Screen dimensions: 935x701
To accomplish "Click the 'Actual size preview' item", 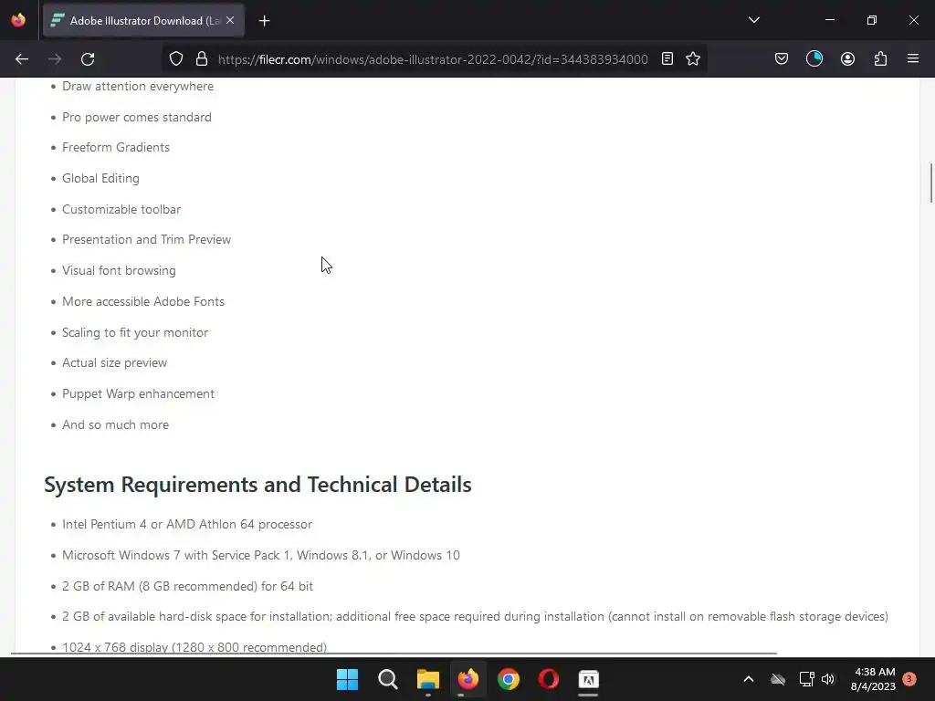I will 114,363.
